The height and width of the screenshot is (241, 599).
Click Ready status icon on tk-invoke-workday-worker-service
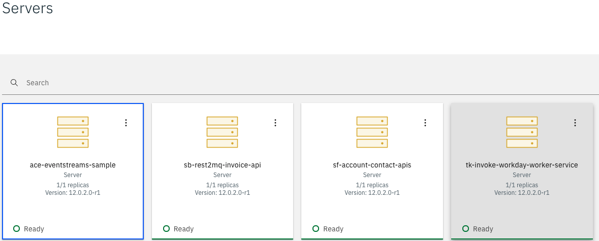click(465, 229)
